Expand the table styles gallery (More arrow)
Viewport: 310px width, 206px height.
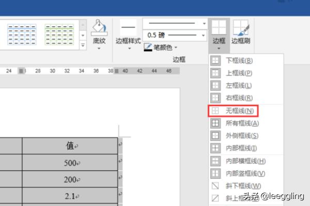click(83, 45)
